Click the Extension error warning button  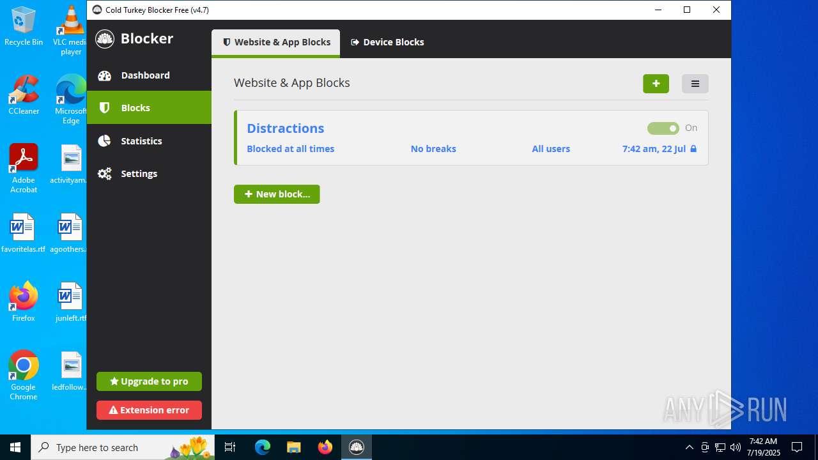pyautogui.click(x=149, y=410)
